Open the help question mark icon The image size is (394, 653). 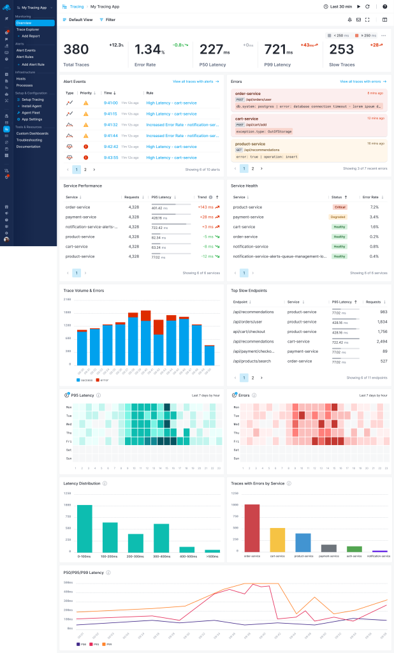click(384, 6)
